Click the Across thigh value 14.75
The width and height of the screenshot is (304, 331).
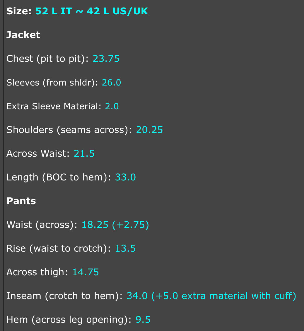tap(86, 272)
